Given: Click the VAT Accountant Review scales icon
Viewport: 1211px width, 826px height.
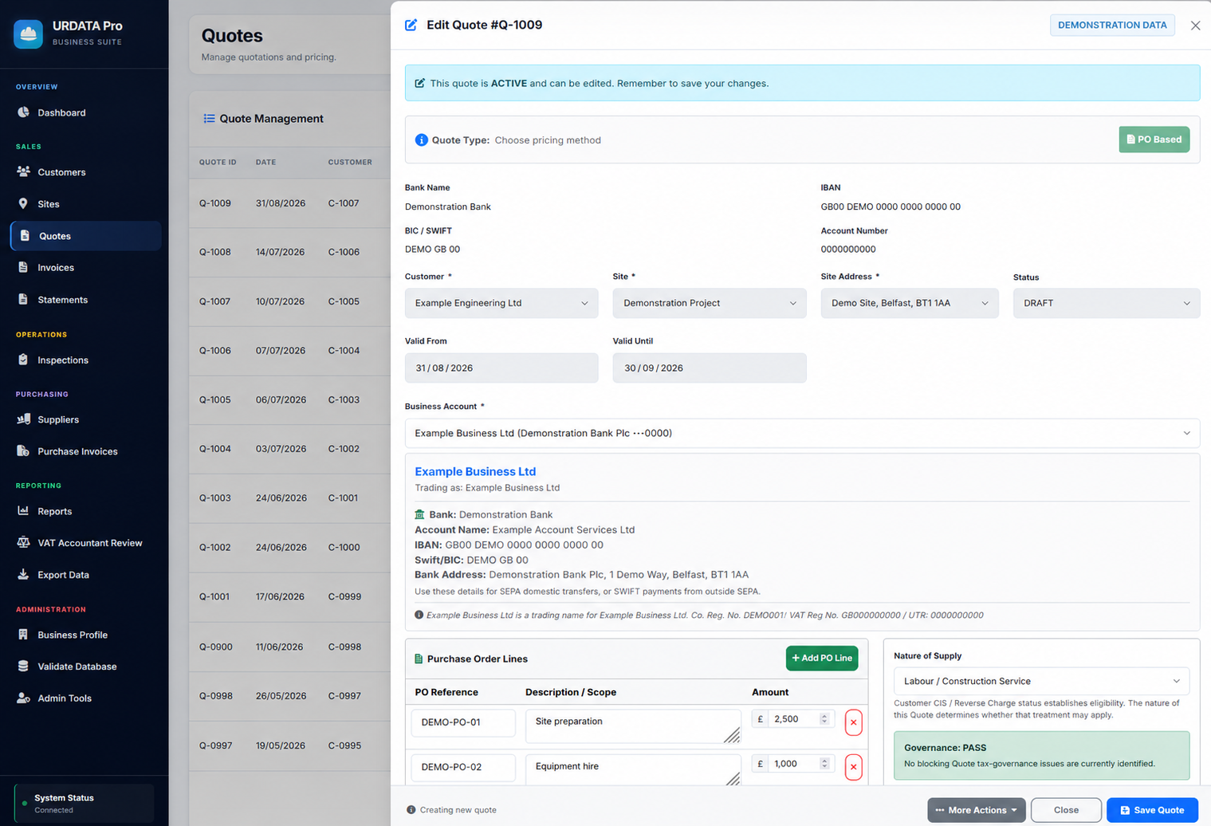Looking at the screenshot, I should (x=23, y=543).
